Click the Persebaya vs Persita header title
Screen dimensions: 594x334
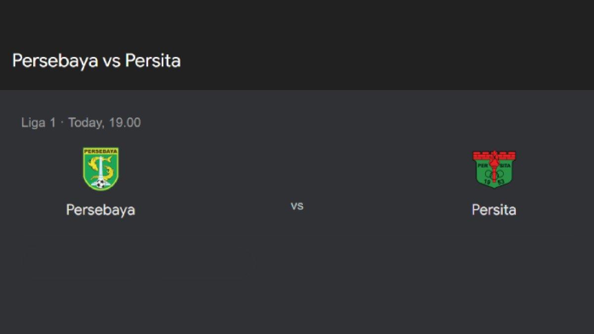(97, 60)
